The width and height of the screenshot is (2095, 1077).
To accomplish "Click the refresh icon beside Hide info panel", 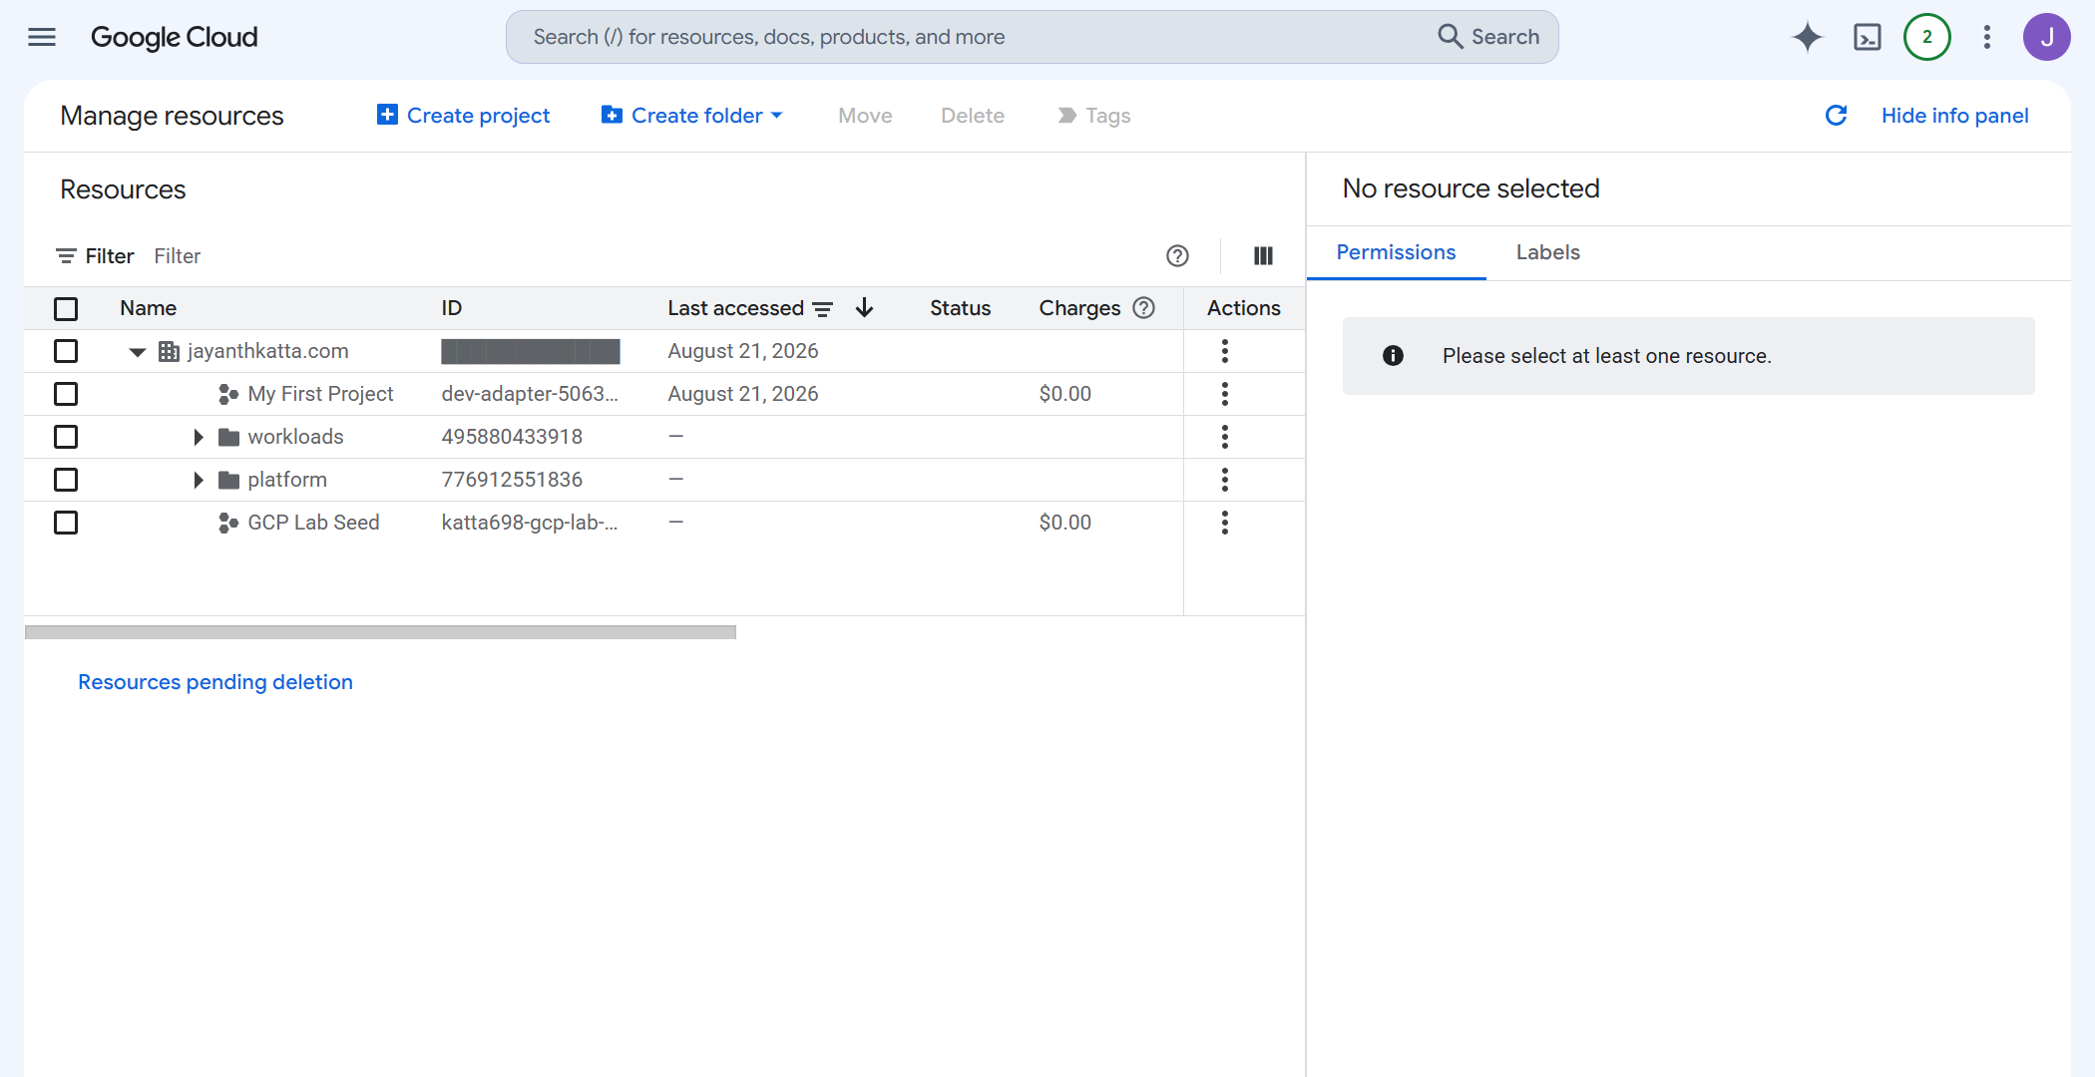I will click(x=1836, y=116).
